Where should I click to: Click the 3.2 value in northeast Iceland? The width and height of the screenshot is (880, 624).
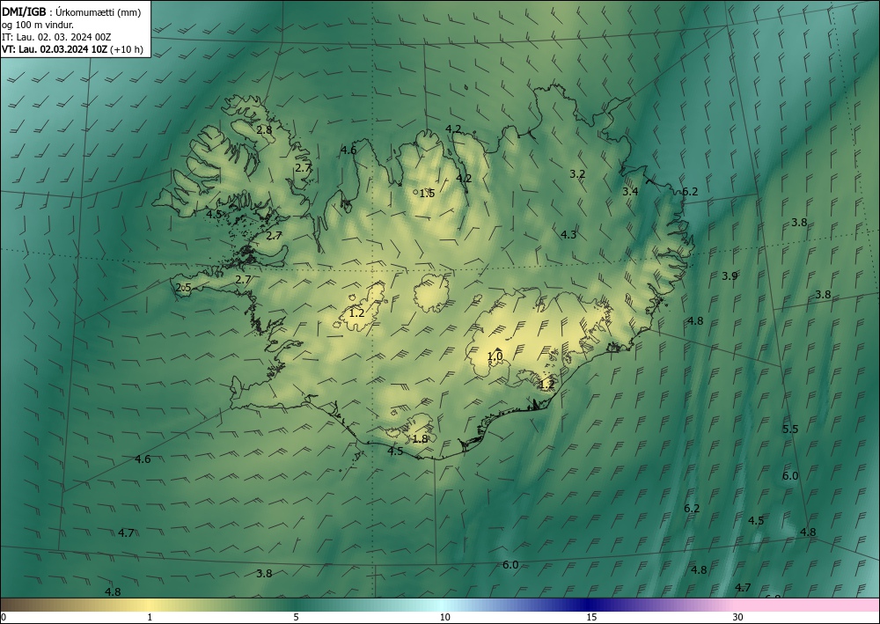click(x=577, y=174)
